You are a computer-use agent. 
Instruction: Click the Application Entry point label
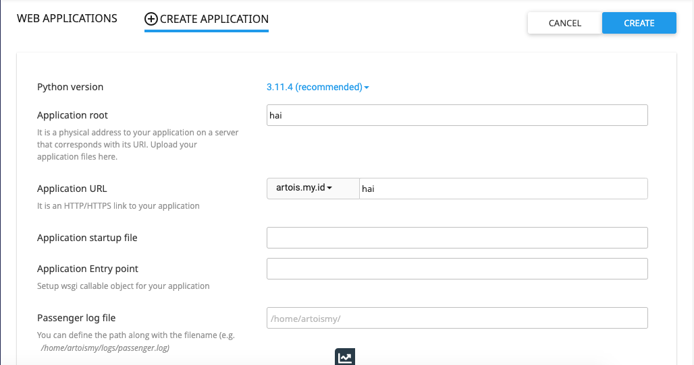coord(88,269)
